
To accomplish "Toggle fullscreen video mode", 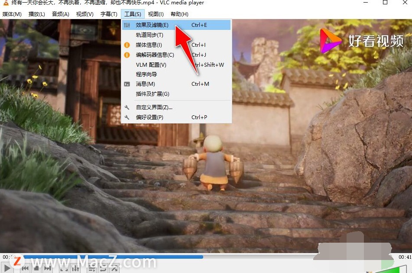I will (x=64, y=268).
